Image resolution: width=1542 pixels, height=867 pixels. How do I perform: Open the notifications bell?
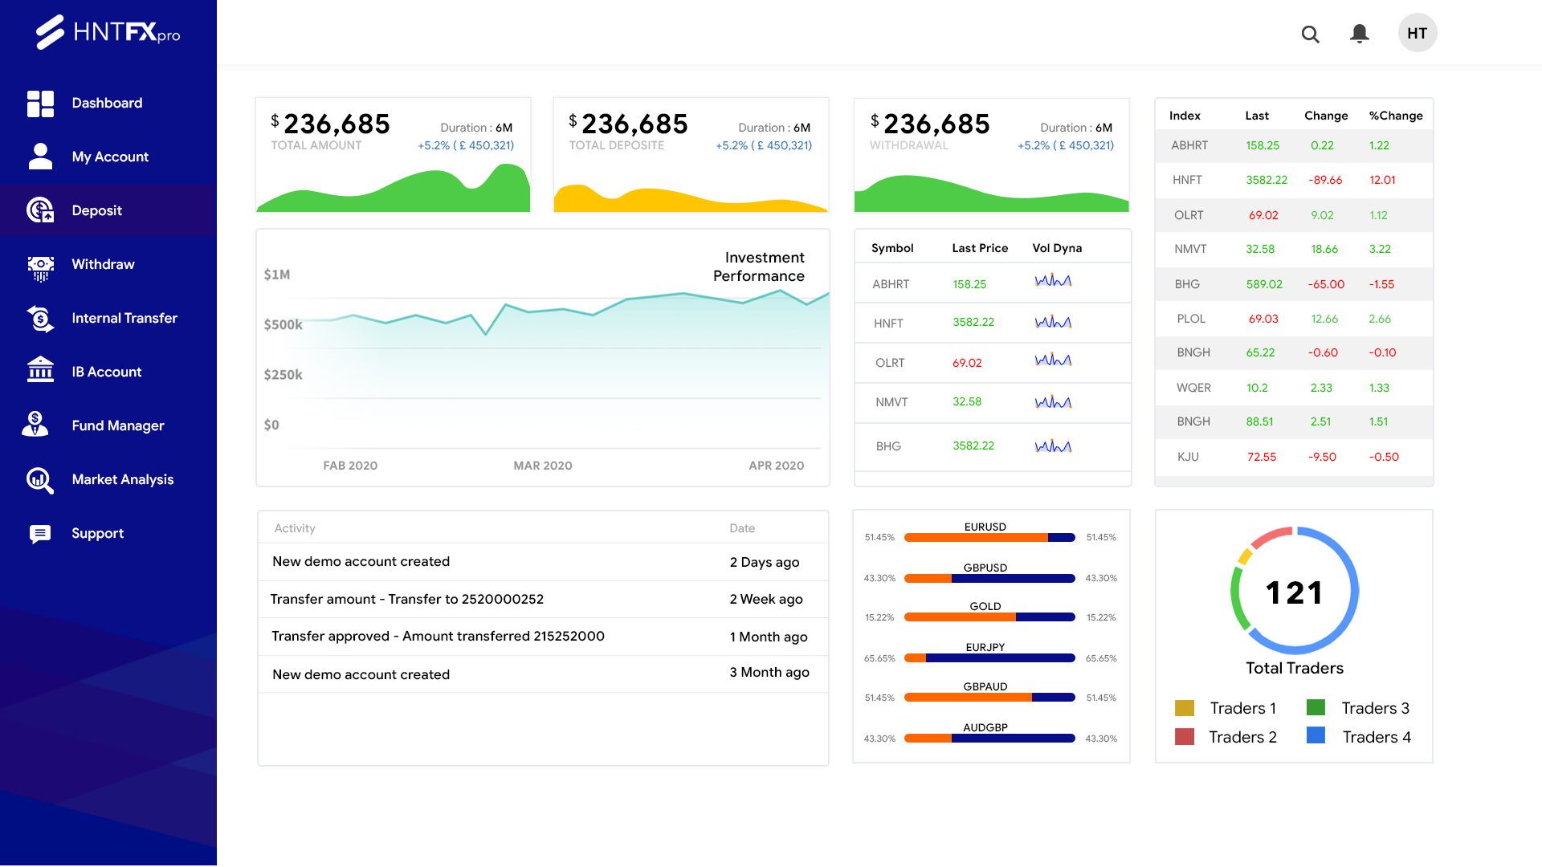1359,34
